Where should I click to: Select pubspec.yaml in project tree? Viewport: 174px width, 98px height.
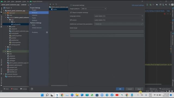pyautogui.click(x=13, y=70)
